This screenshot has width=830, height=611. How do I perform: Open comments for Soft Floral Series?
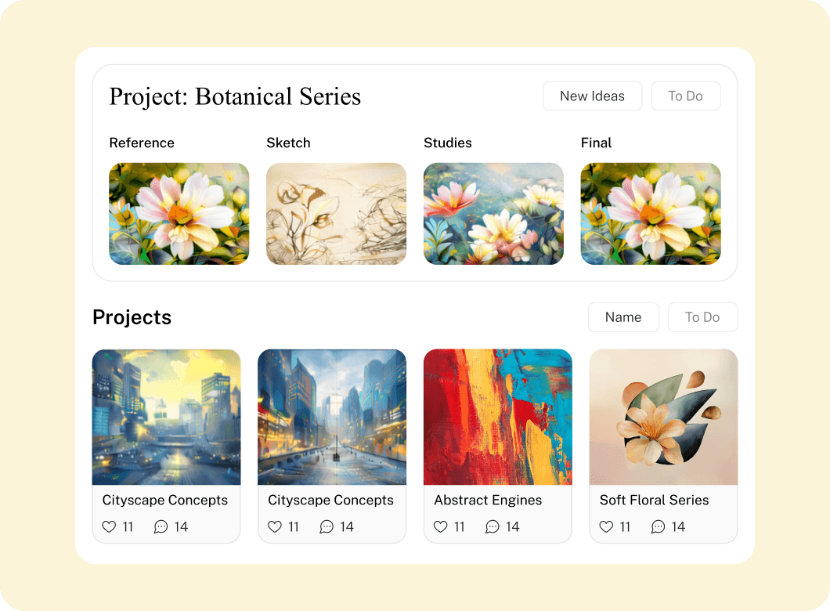658,527
